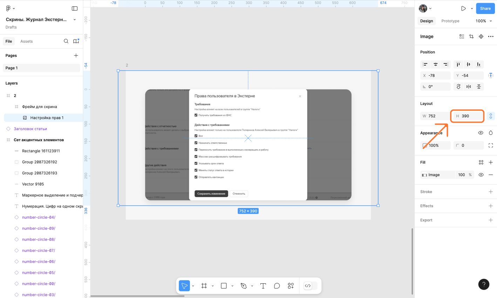Click the grid settings icon near Image
The height and width of the screenshot is (298, 497).
(x=462, y=36)
